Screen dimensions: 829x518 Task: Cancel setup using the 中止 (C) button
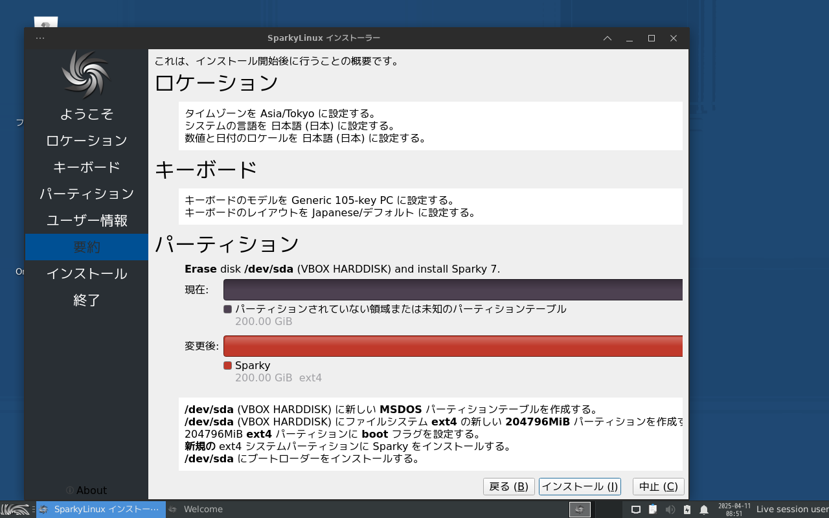pyautogui.click(x=659, y=487)
